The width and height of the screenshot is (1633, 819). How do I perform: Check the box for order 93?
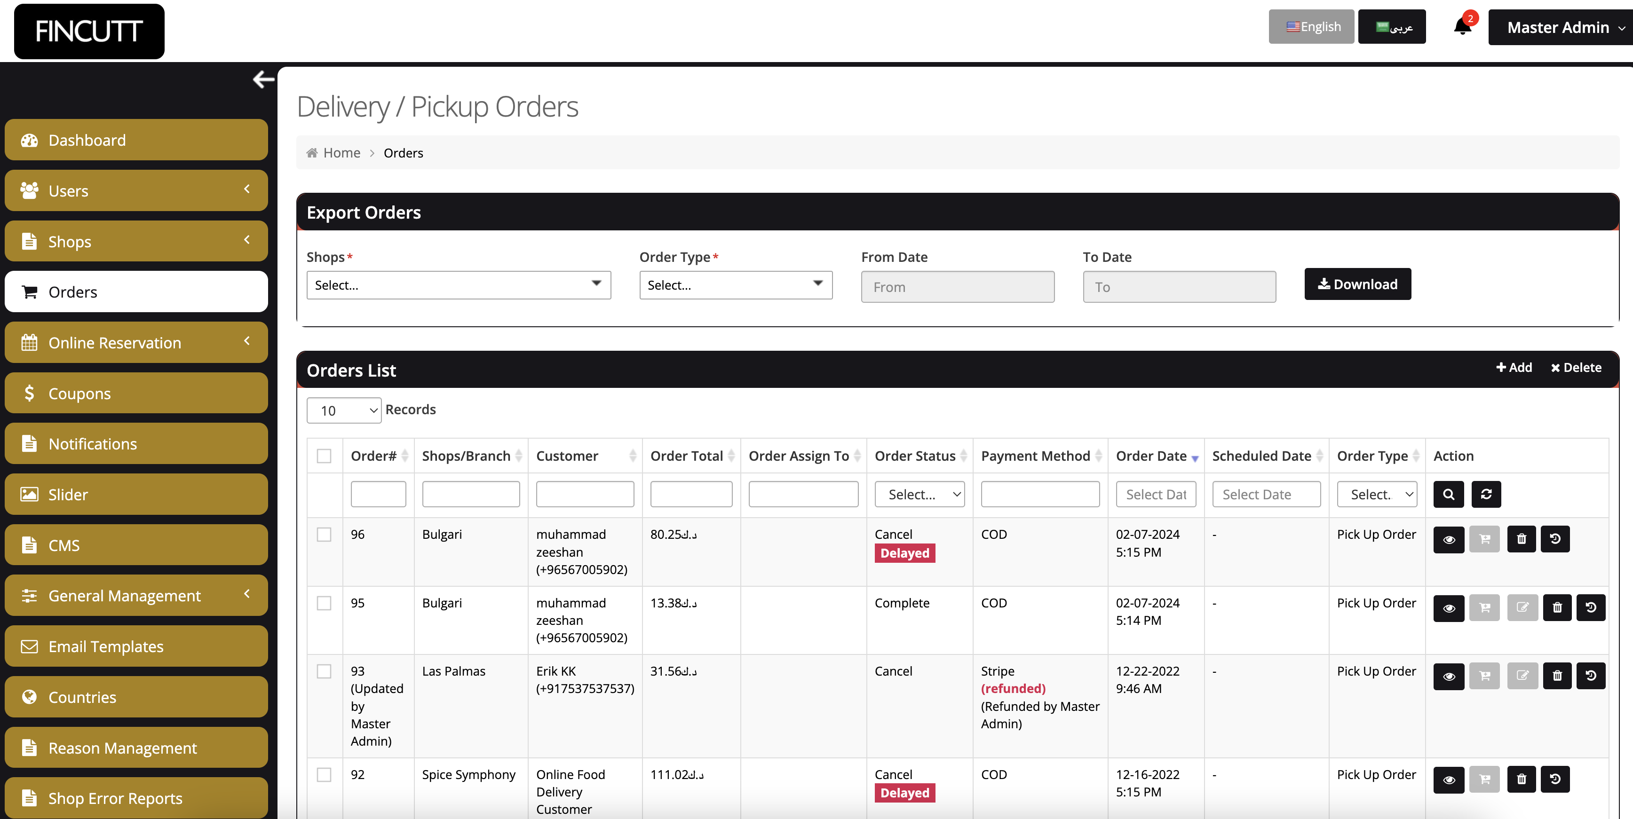(324, 671)
